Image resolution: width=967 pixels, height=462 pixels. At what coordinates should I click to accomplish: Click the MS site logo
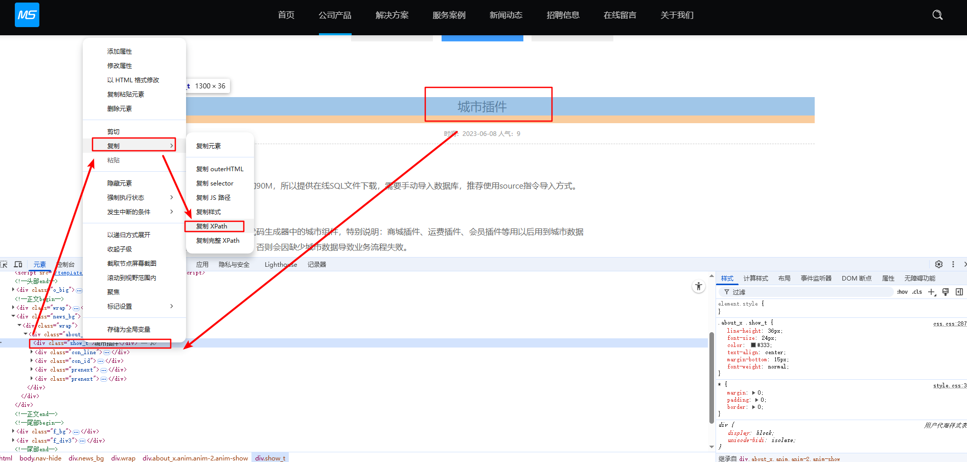tap(27, 15)
